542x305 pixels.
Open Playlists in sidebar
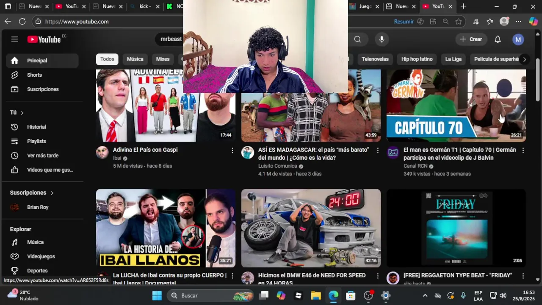42,141
